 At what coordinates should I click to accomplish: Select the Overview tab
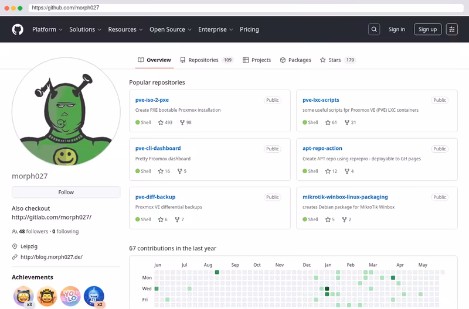(154, 60)
